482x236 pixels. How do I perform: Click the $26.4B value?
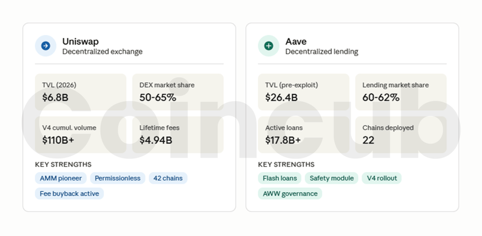click(x=281, y=98)
